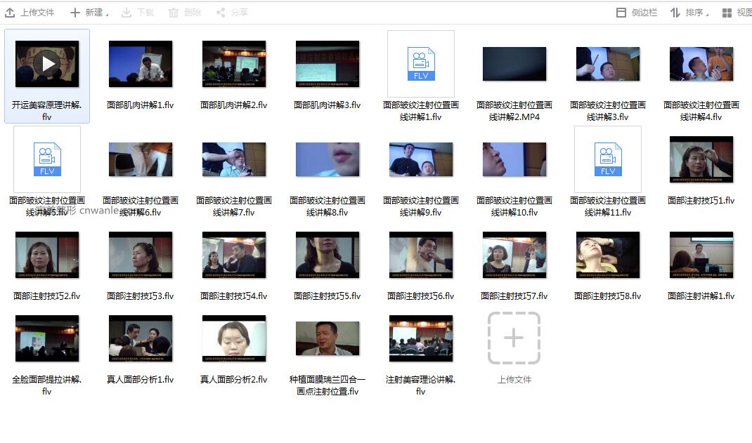Viewport: 752px width, 443px height.
Task: Click the 面部注射技巧1.flv file name
Action: tap(701, 201)
